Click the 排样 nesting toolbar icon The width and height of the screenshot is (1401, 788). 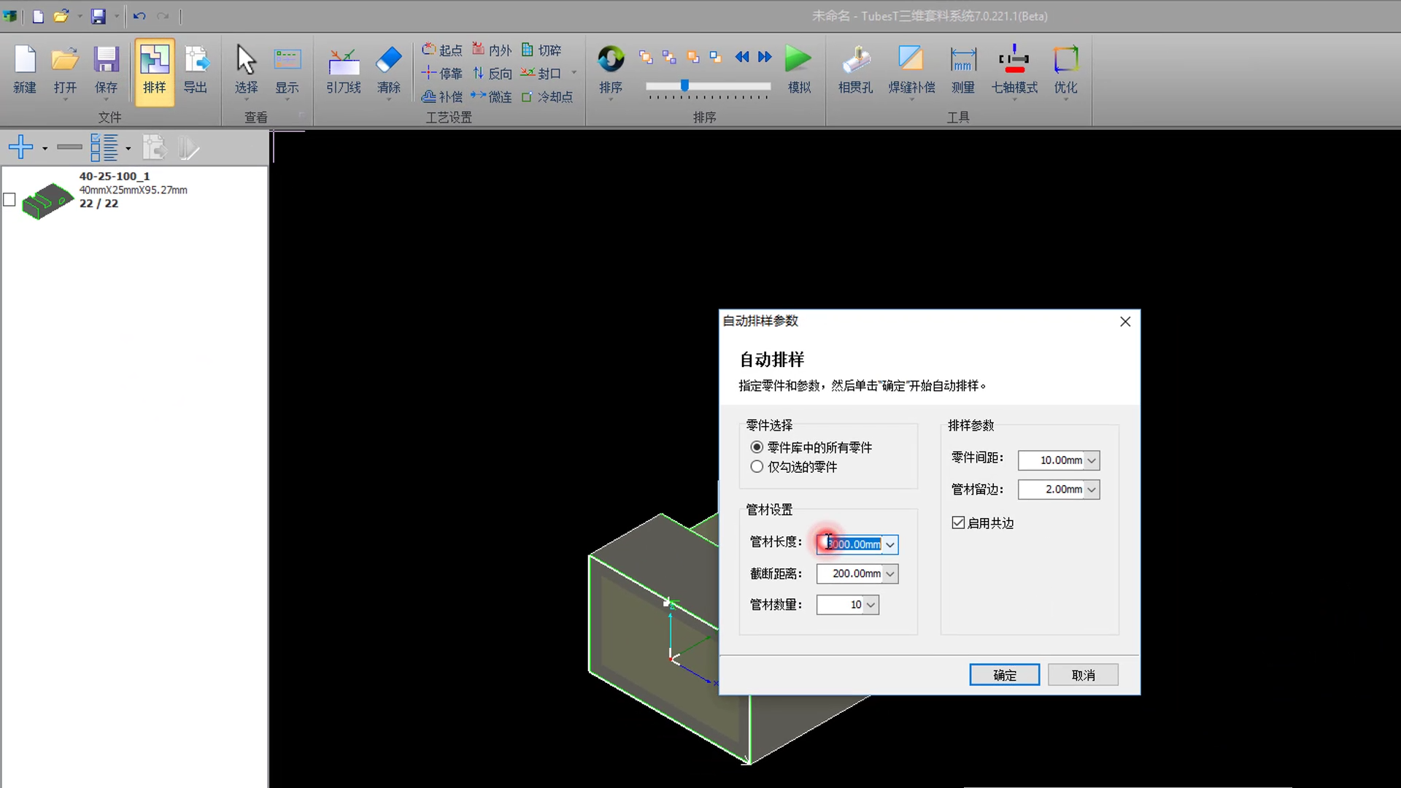(154, 71)
